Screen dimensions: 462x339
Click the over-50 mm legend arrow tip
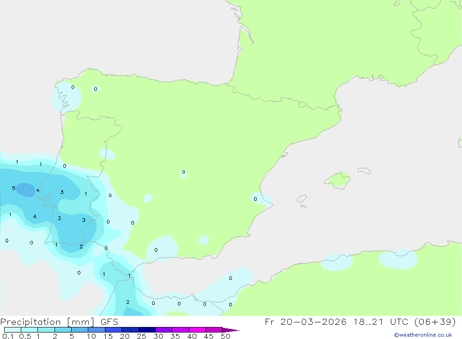[x=231, y=330]
